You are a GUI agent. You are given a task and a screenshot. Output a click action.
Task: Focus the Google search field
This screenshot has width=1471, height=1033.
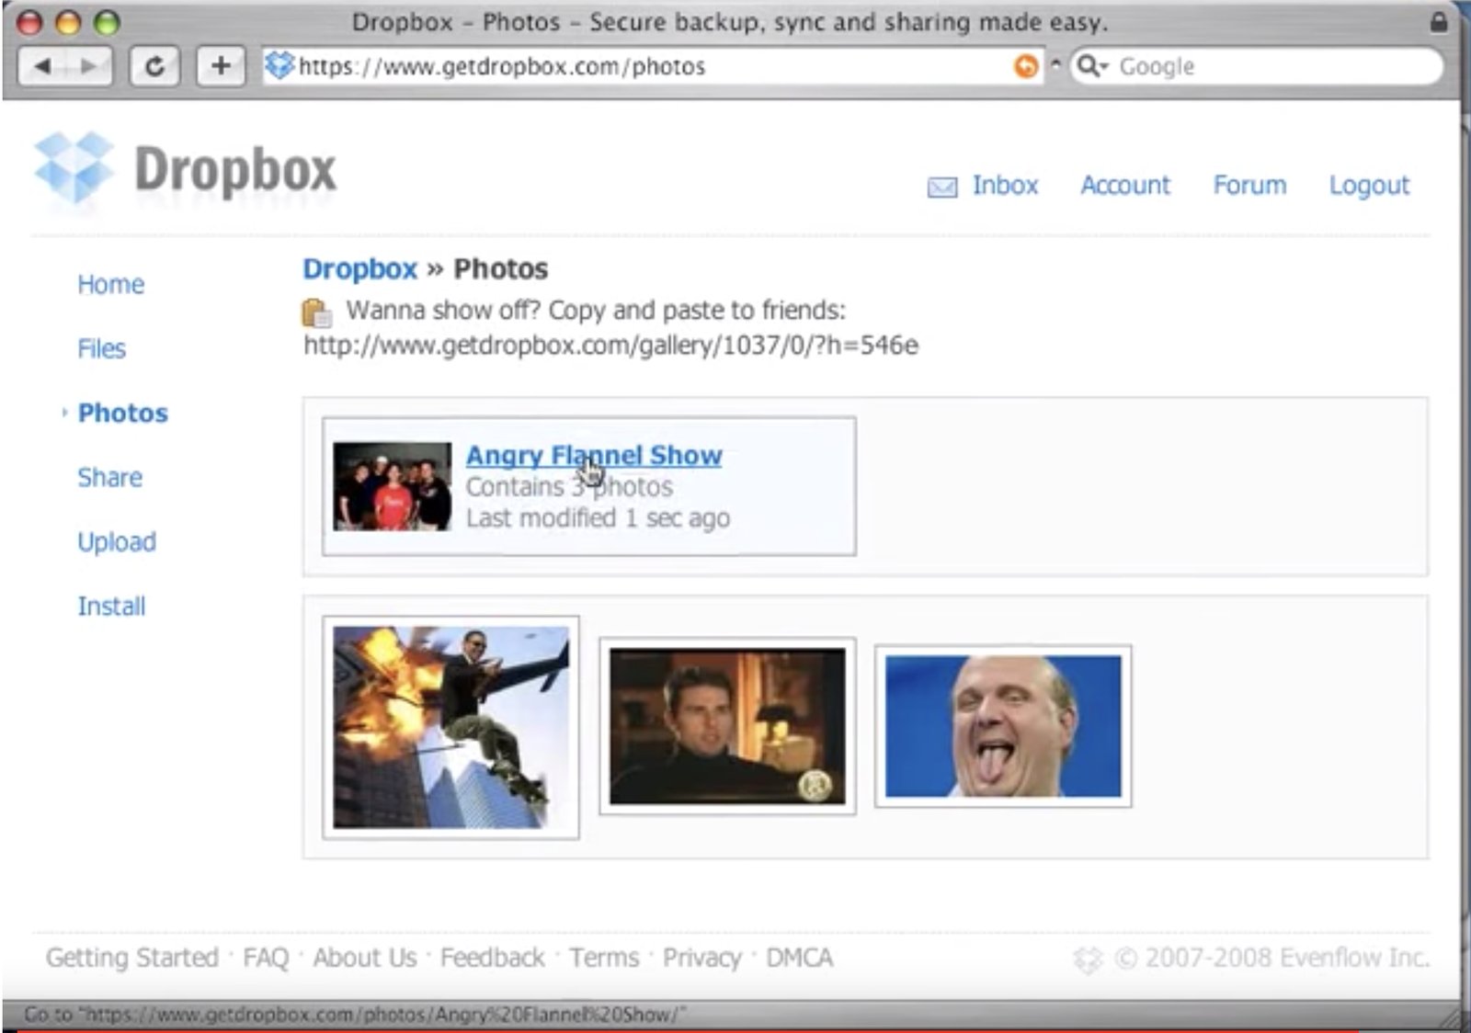click(1256, 66)
